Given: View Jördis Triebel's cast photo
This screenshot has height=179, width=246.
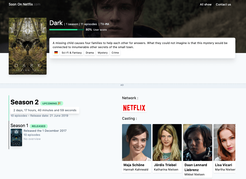Looking at the screenshot, I should click(x=167, y=142).
